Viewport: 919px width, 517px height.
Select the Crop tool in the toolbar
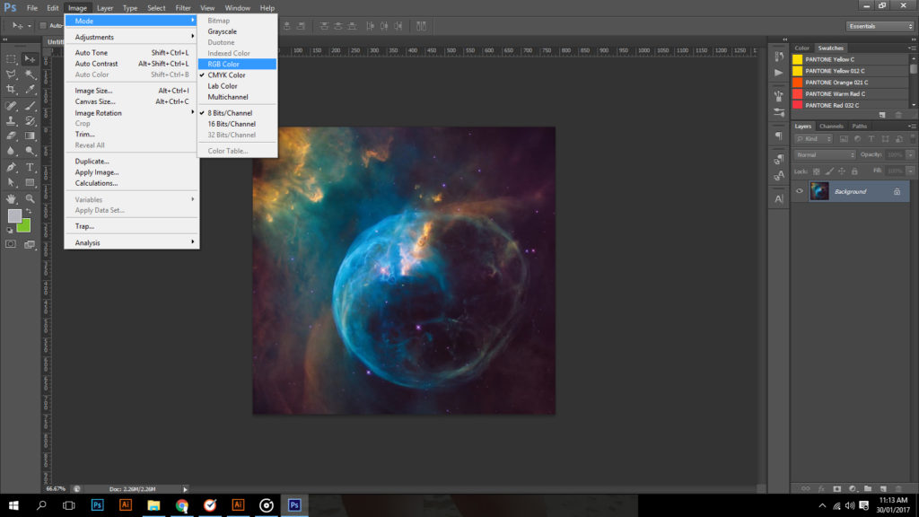click(12, 90)
